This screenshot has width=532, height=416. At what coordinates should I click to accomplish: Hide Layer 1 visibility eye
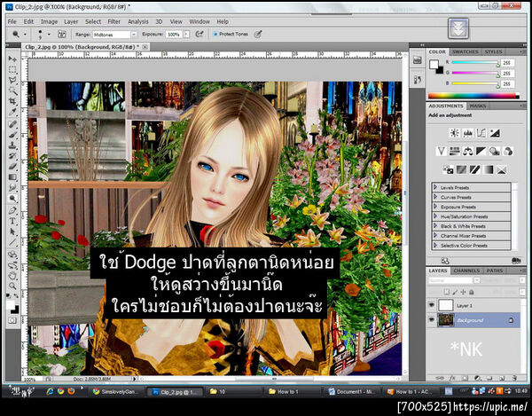pyautogui.click(x=432, y=305)
